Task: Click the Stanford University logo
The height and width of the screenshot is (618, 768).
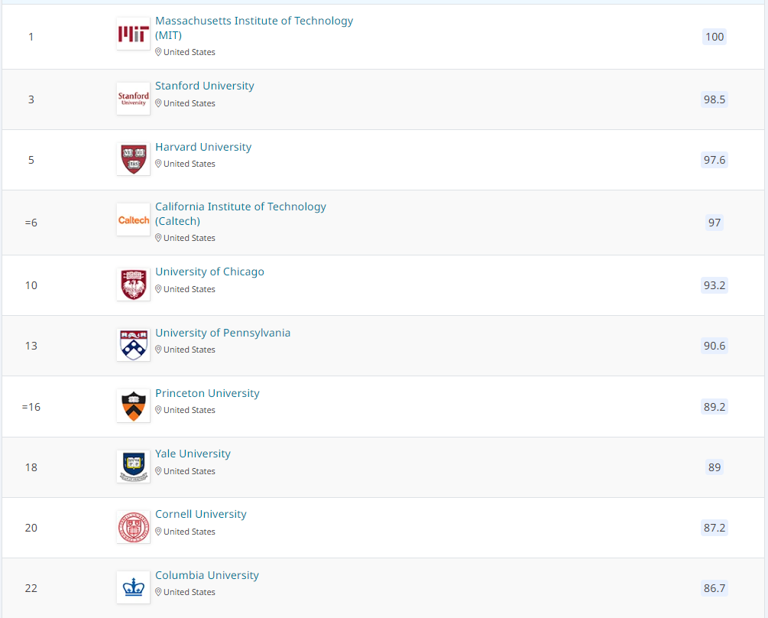Action: click(x=133, y=99)
